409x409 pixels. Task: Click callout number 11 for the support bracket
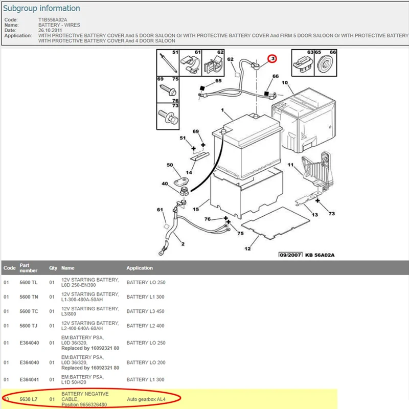(290, 165)
